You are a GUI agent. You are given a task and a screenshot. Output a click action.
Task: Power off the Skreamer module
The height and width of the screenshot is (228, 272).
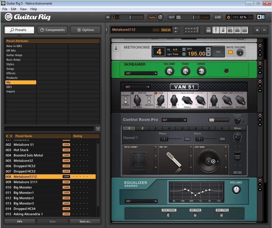tap(260, 63)
